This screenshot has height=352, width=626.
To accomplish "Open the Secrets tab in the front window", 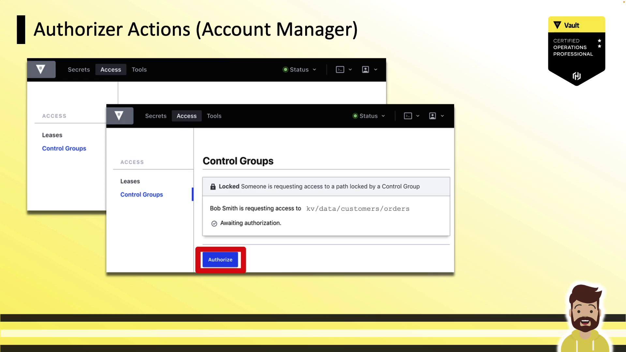I will coord(156,116).
